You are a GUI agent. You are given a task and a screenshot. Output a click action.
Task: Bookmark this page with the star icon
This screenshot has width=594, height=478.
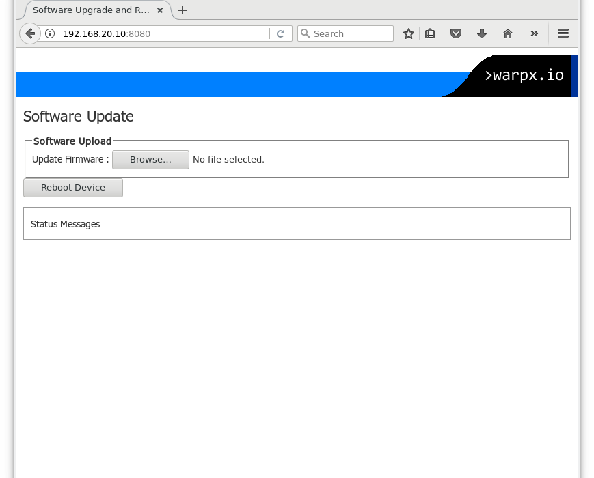(x=408, y=33)
